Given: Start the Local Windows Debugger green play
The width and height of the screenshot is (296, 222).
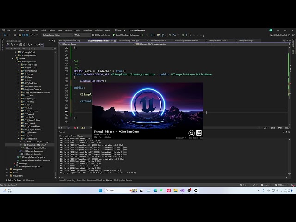Looking at the screenshot, I should pyautogui.click(x=114, y=35).
